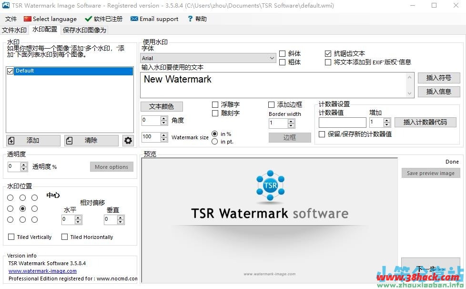Enable 雕刻字 engrave checkbox
This screenshot has height=289, width=466.
(x=215, y=114)
